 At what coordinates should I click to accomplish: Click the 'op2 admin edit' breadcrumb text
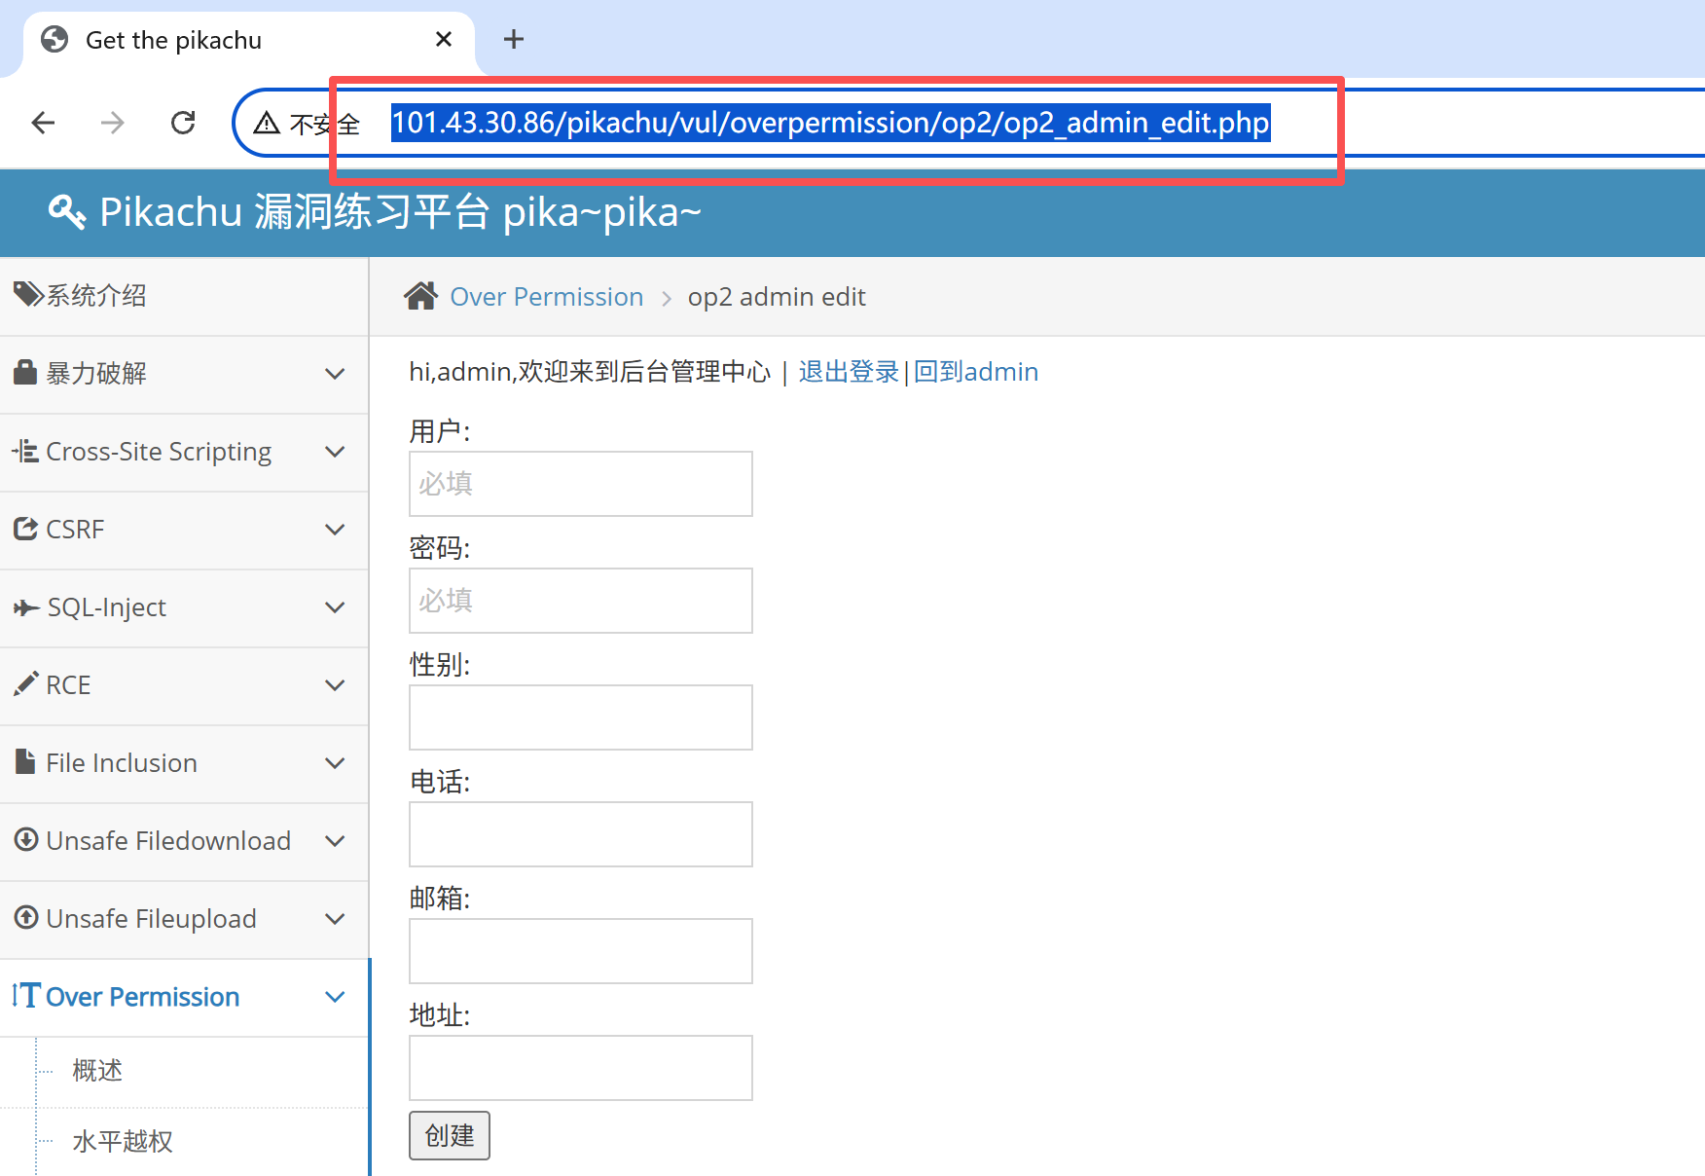[x=777, y=297]
